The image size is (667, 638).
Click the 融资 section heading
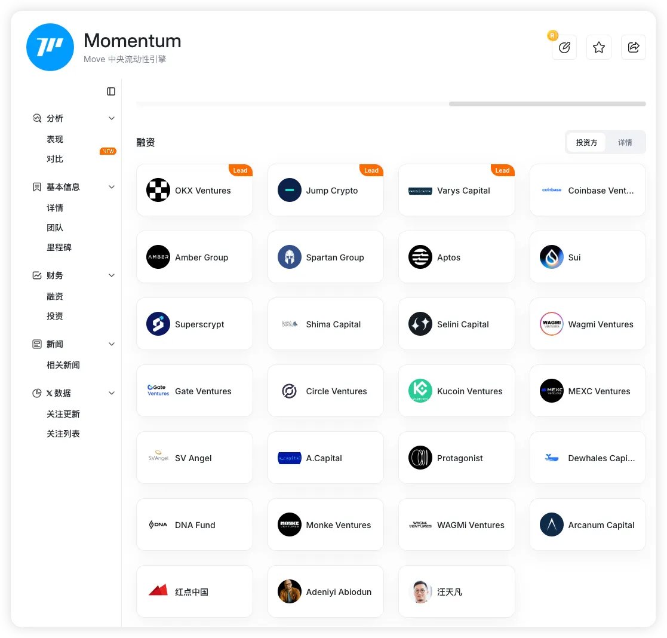click(146, 143)
